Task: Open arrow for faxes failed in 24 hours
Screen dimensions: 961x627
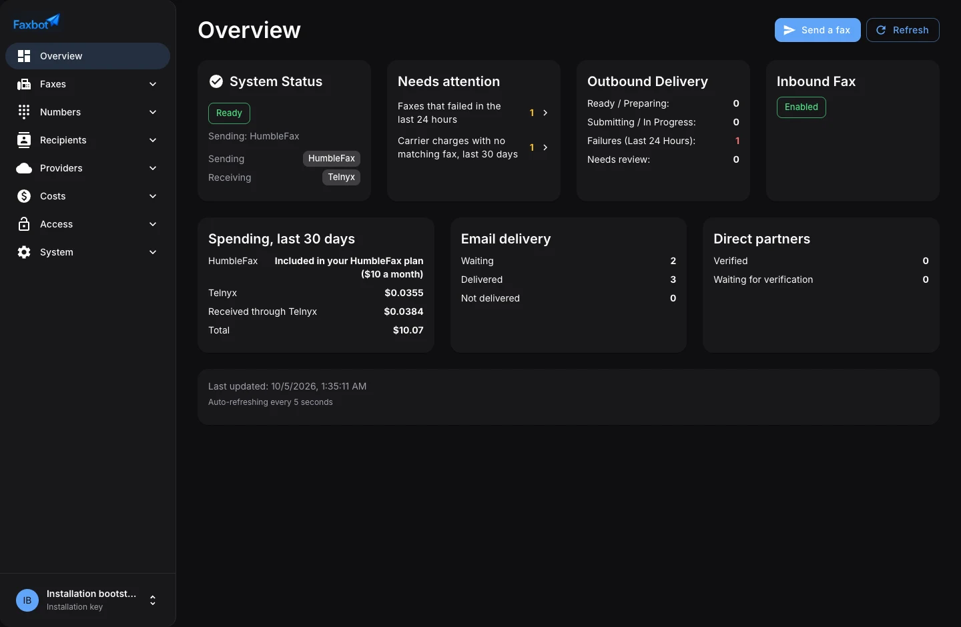Action: click(x=545, y=113)
